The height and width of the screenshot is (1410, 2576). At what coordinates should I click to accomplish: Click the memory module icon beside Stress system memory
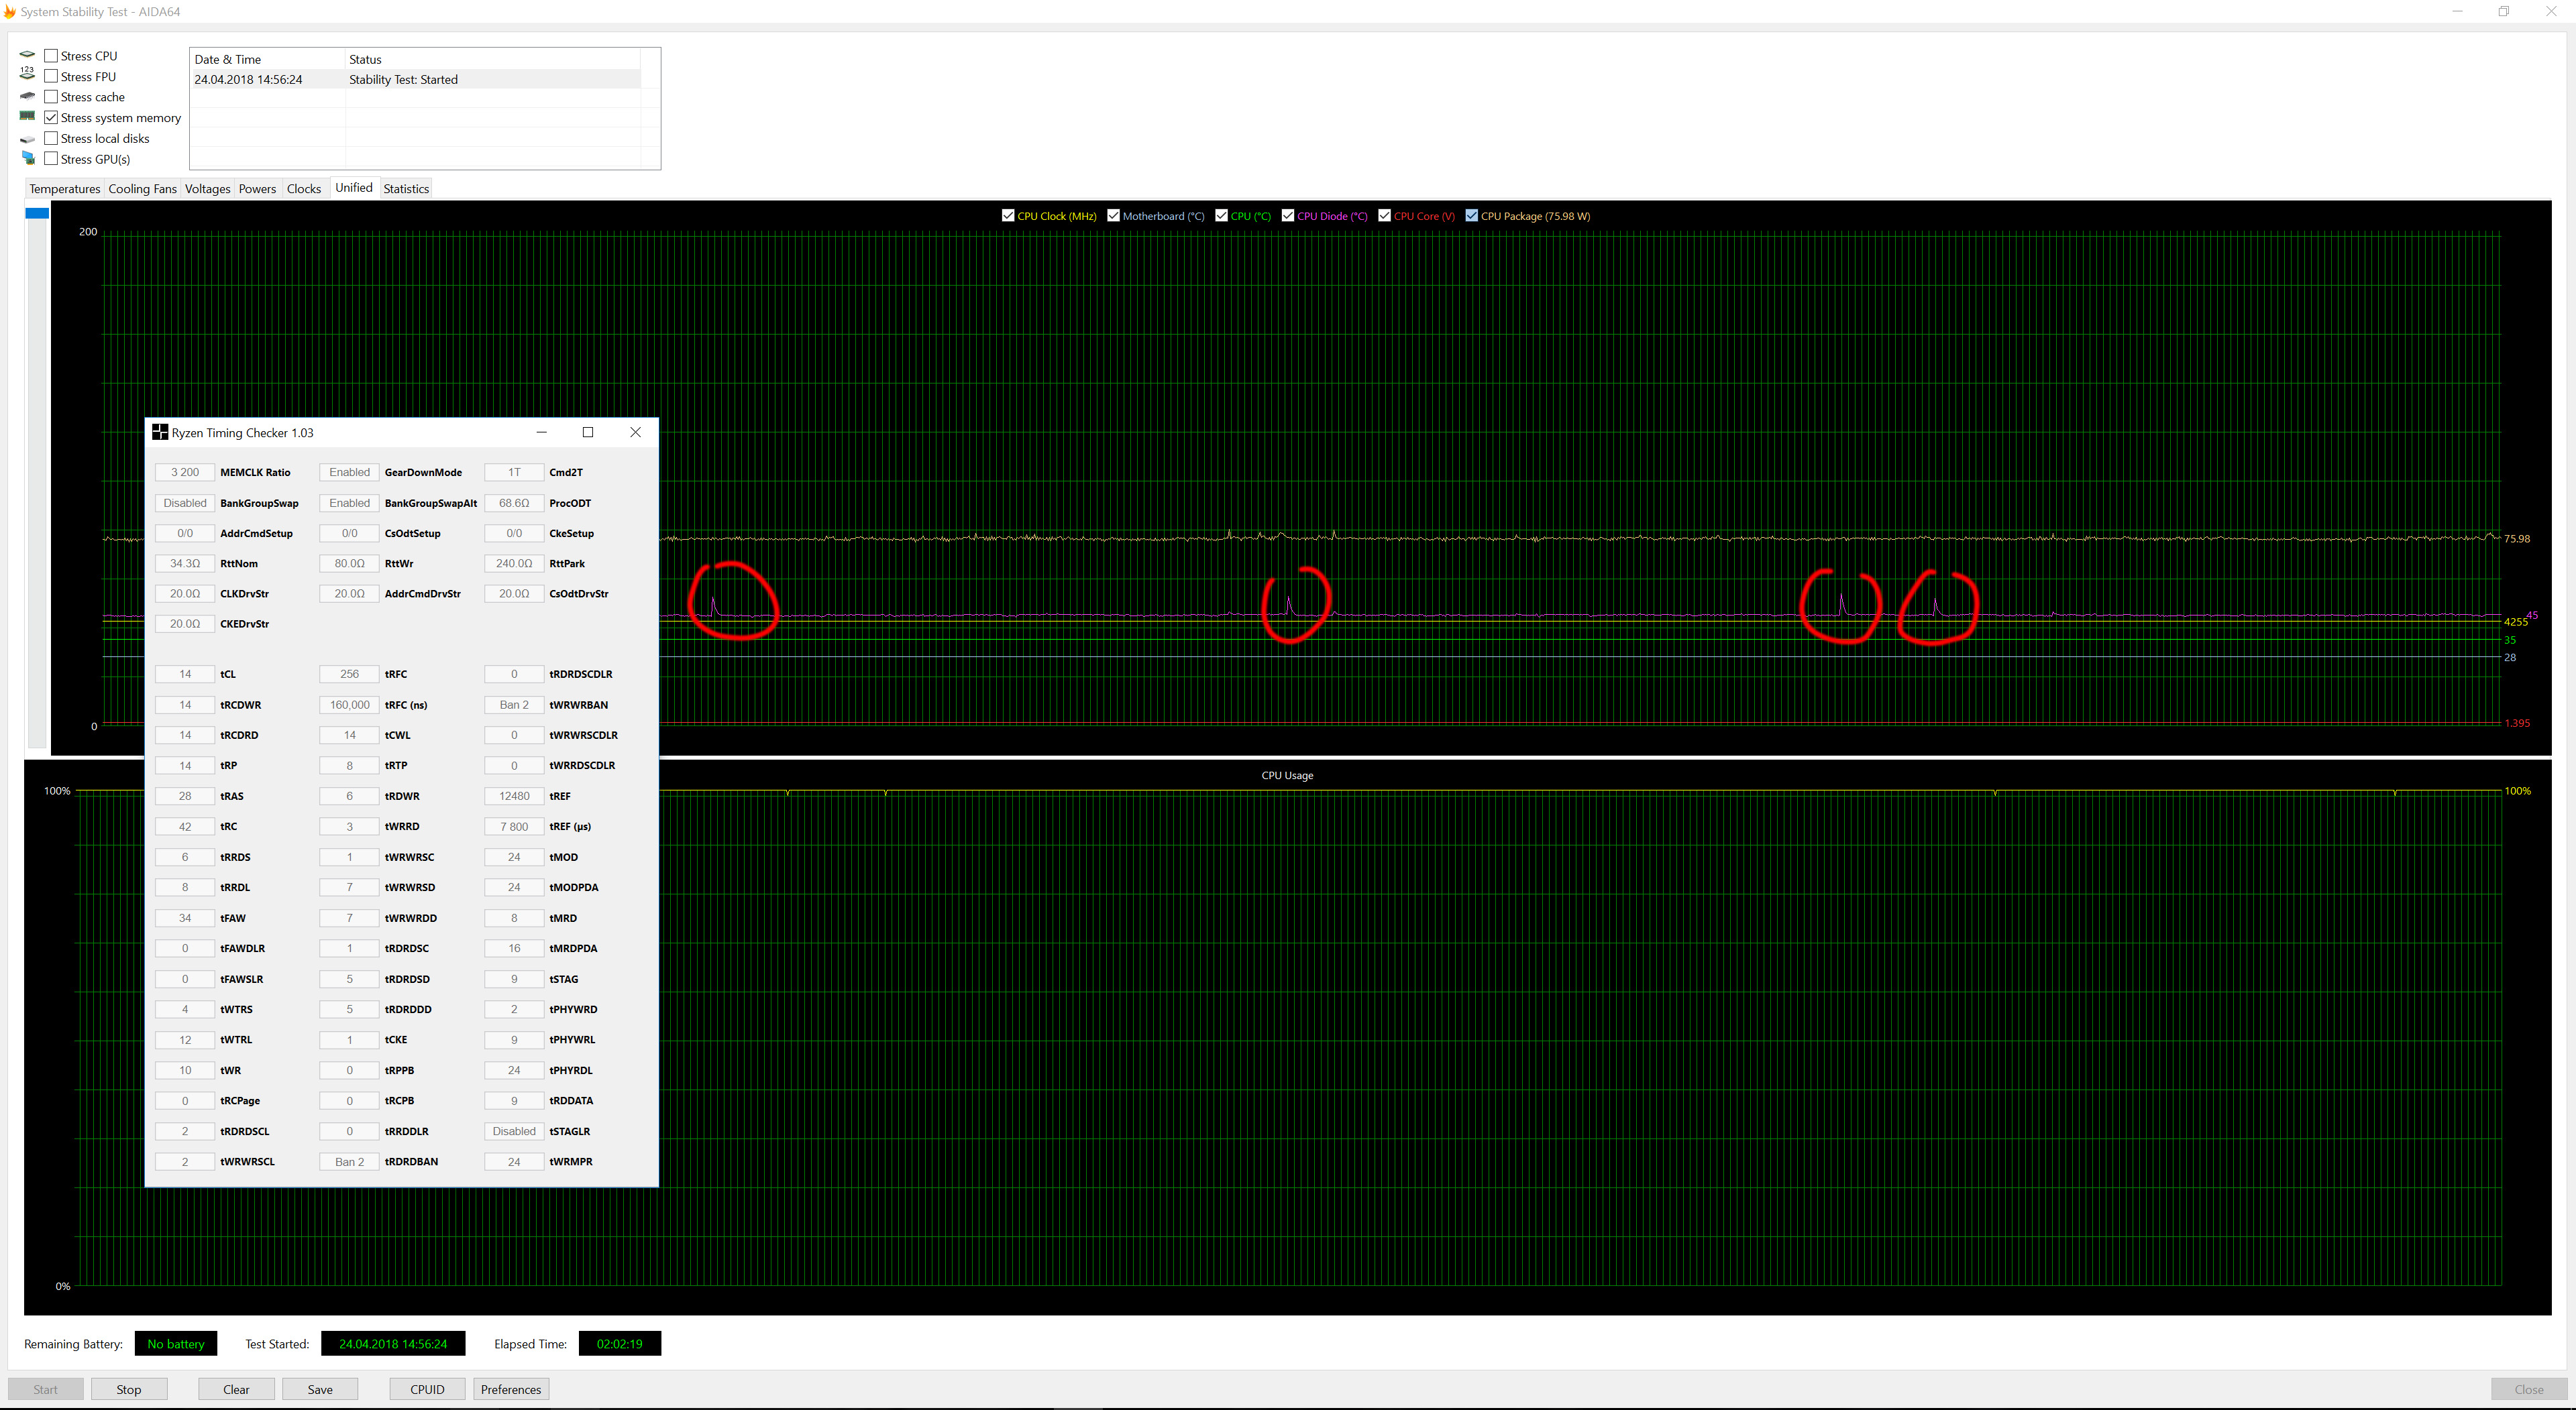[27, 117]
